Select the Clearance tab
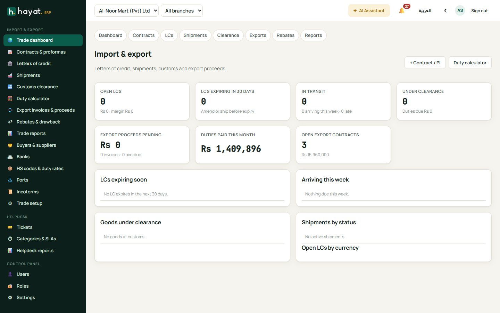The height and width of the screenshot is (313, 500). tap(228, 35)
